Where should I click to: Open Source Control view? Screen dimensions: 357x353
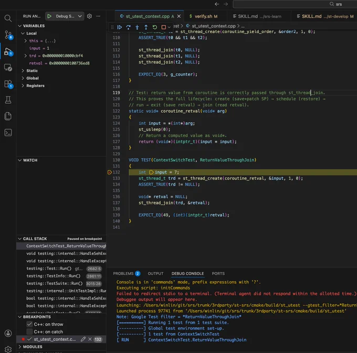(x=8, y=35)
